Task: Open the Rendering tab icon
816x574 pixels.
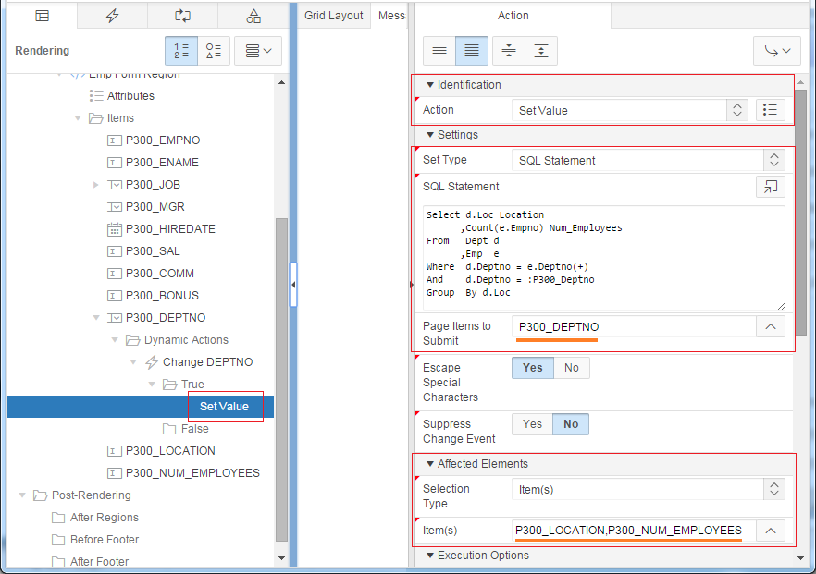Action: coord(43,16)
